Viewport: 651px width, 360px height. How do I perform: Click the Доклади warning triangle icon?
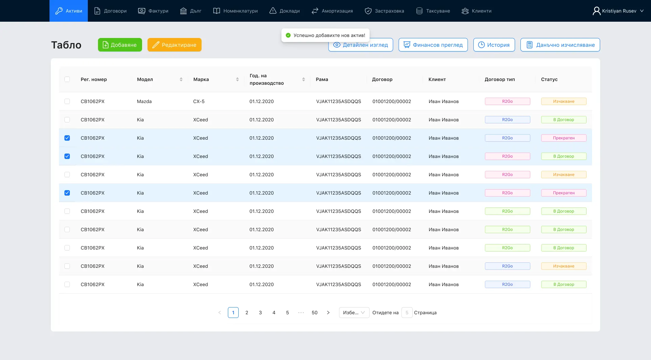coord(273,11)
